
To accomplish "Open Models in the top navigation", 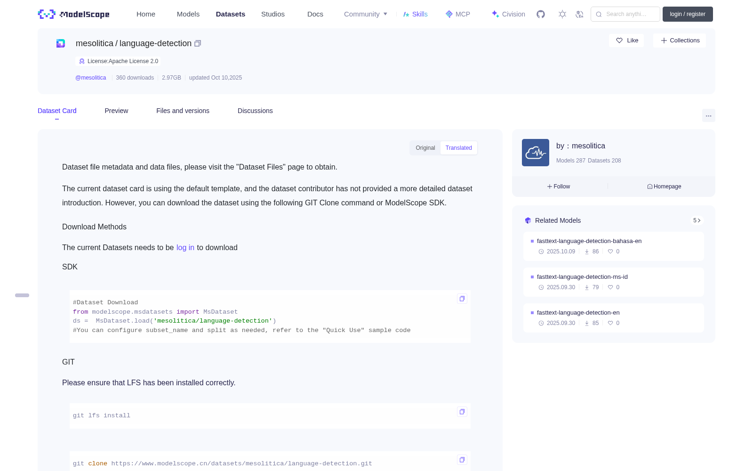I will 188,14.
